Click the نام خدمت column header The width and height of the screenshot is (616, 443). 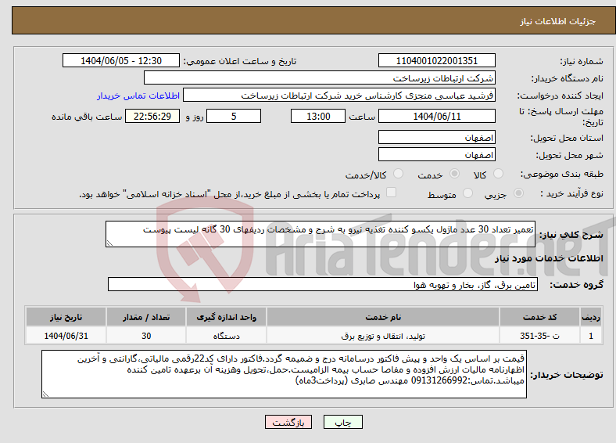(x=383, y=317)
